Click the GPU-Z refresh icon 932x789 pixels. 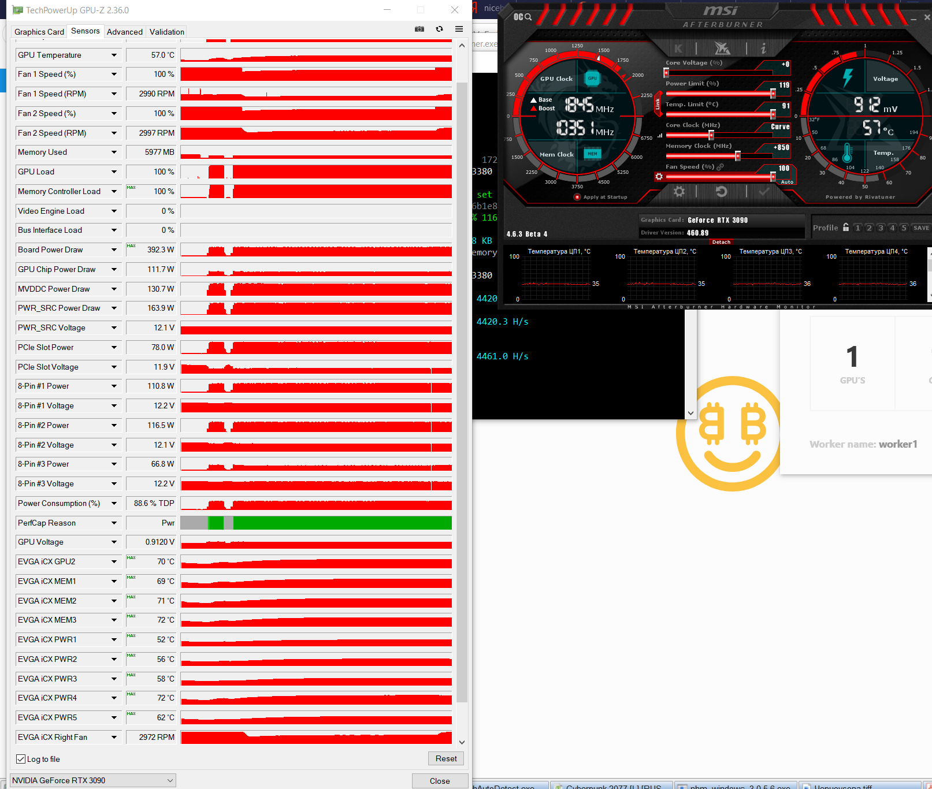pos(440,29)
